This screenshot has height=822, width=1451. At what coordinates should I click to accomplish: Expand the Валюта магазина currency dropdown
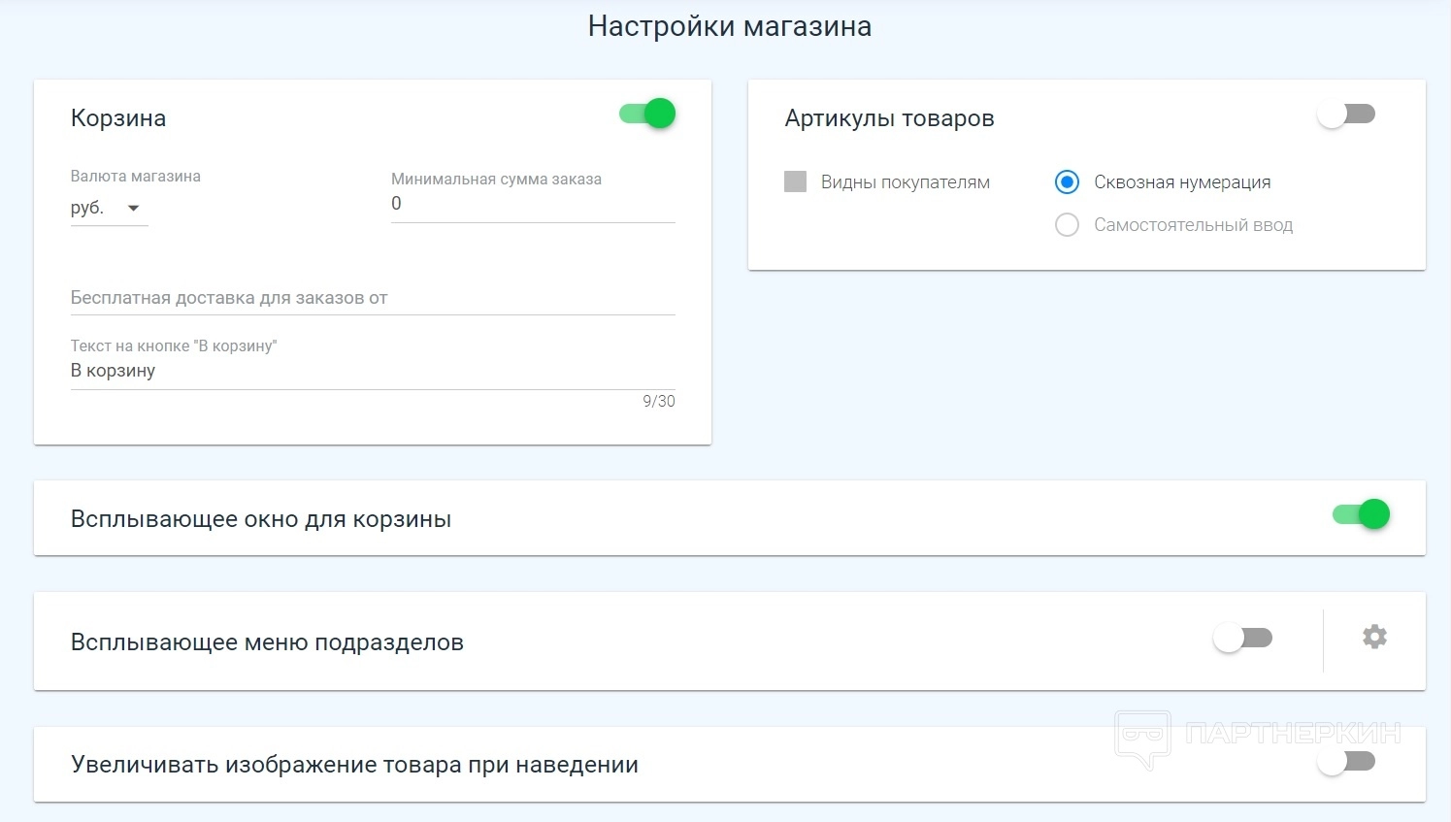click(x=109, y=209)
